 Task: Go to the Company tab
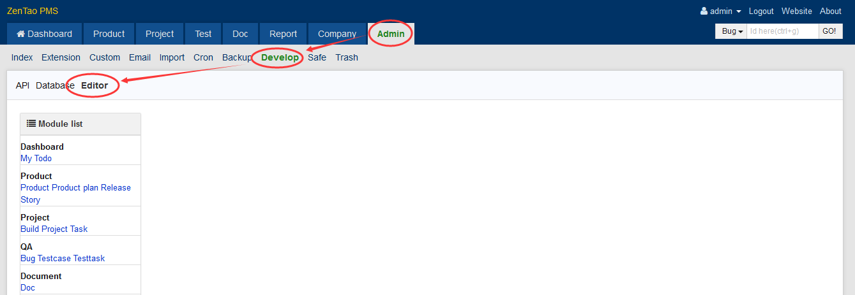pyautogui.click(x=337, y=34)
